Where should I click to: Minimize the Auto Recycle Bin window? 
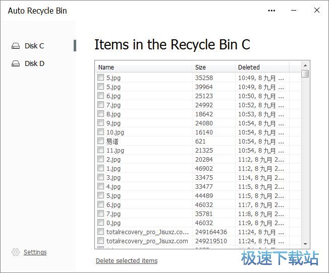[294, 10]
